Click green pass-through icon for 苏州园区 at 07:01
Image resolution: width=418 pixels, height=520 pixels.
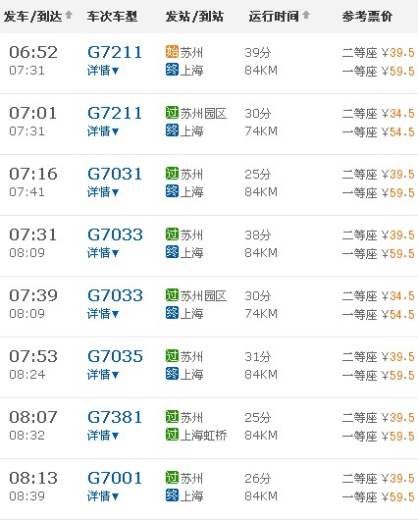pyautogui.click(x=172, y=113)
